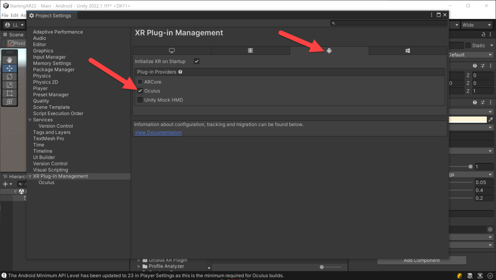Open the Transform component help icon

pos(475,66)
